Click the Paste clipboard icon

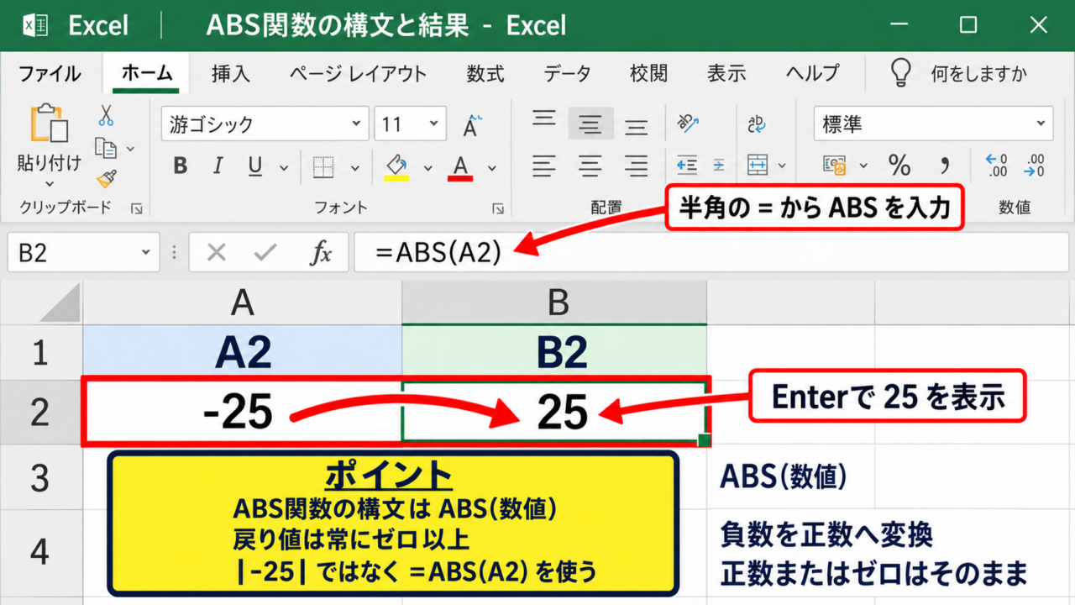tap(49, 123)
